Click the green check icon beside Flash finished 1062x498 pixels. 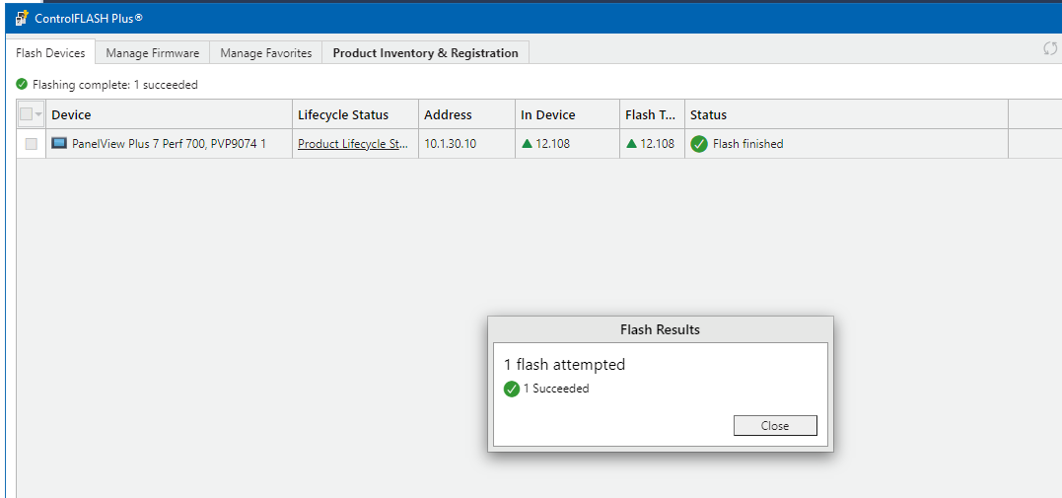699,144
